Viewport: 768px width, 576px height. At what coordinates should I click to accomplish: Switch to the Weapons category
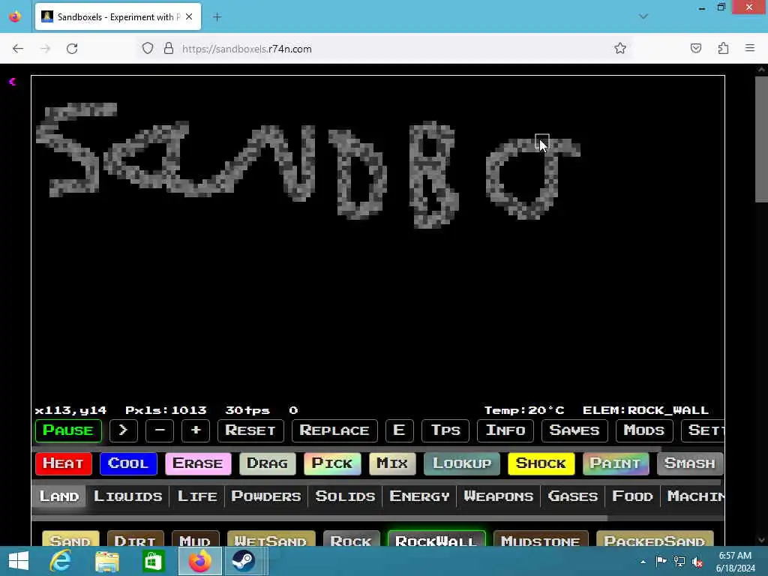pyautogui.click(x=499, y=496)
